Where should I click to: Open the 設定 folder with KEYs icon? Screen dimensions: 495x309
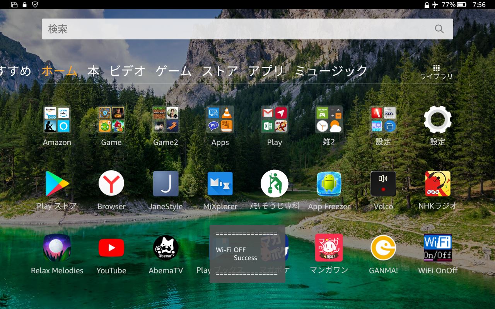pos(383,120)
